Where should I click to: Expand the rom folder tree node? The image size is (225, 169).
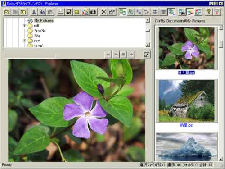click(24, 41)
